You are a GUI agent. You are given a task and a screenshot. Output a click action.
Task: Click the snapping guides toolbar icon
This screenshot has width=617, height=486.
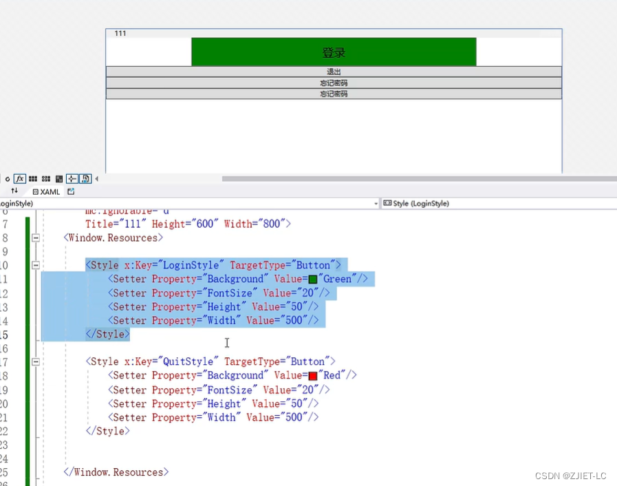(72, 178)
